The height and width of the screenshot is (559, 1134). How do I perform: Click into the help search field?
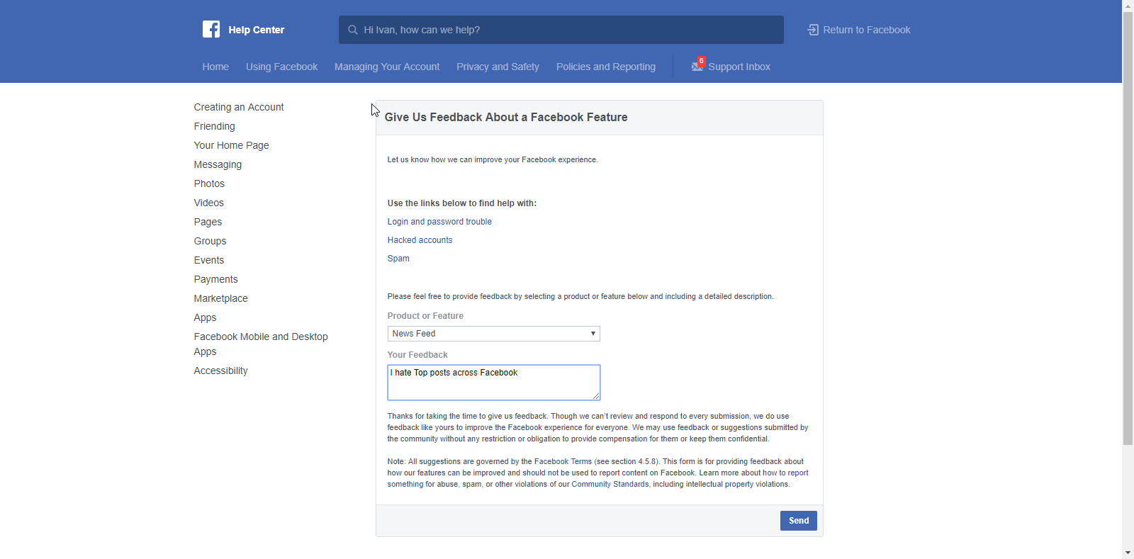(x=561, y=30)
